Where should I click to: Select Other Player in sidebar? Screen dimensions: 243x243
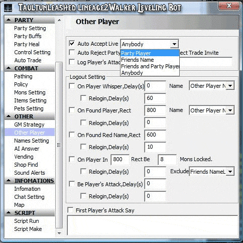tap(30, 133)
